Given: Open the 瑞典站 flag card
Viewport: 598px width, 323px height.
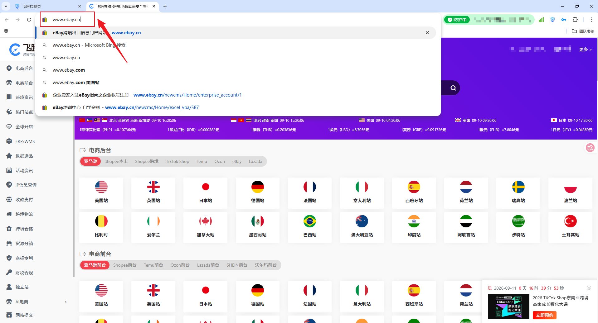Looking at the screenshot, I should [x=518, y=193].
